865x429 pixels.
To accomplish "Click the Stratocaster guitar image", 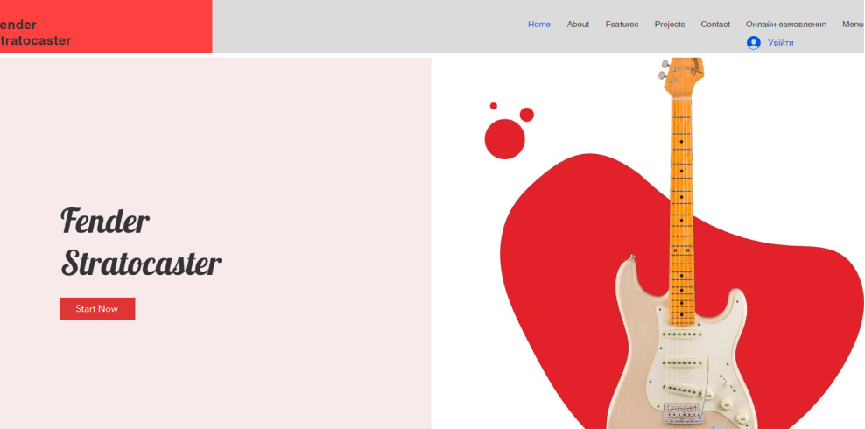I will point(682,243).
